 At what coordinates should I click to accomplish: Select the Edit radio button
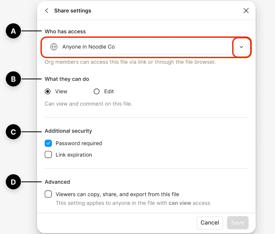coord(96,91)
